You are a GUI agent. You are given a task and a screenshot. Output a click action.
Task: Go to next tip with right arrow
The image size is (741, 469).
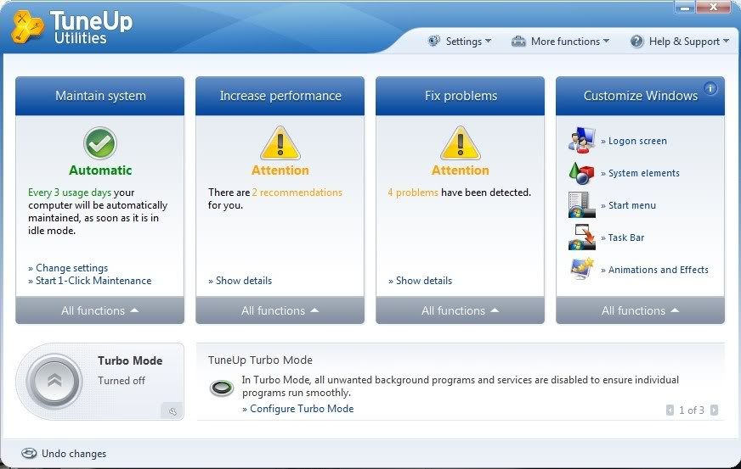[x=714, y=410]
